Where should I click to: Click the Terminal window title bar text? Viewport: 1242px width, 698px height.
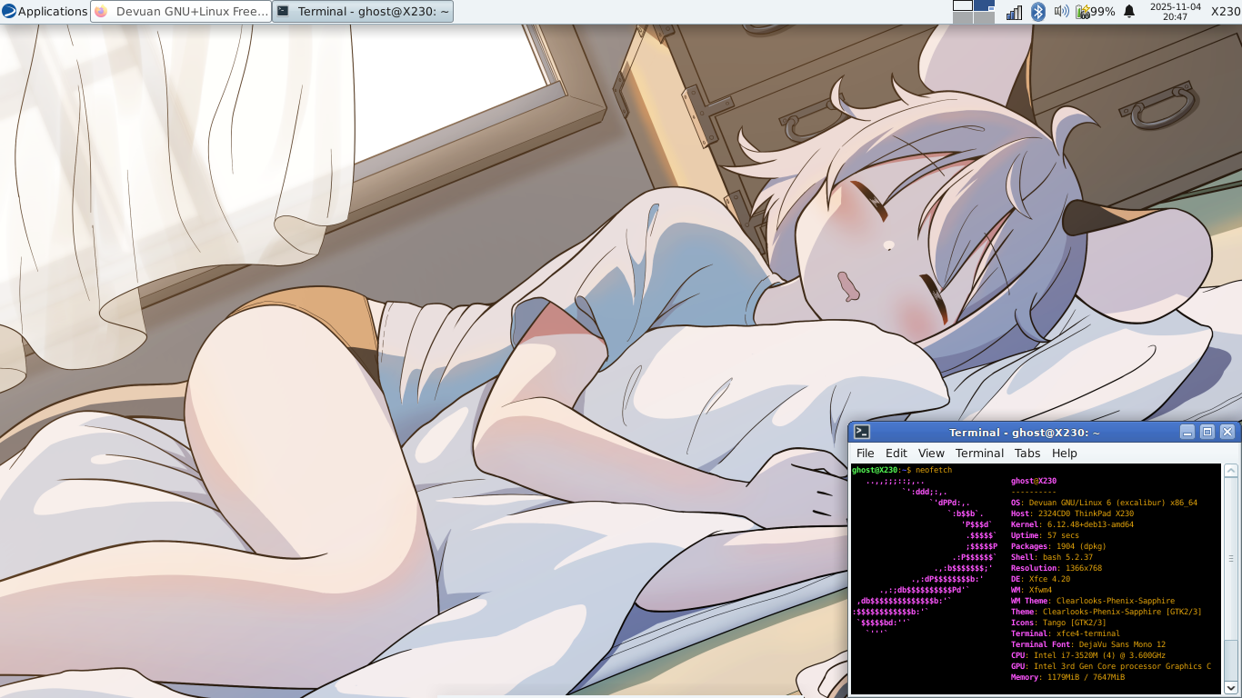point(1025,433)
